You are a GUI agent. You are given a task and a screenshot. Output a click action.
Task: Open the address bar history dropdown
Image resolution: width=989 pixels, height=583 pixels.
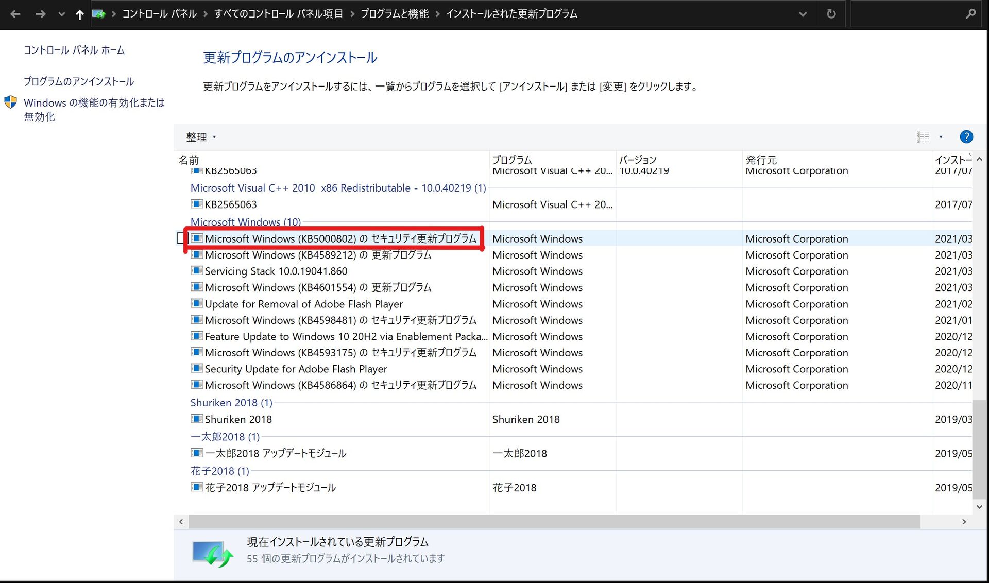(x=803, y=14)
